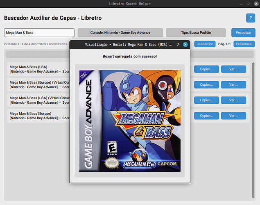Image resolution: width=260 pixels, height=205 pixels.
Task: Maximize the Libretro Search Helper window
Action: pos(249,4)
